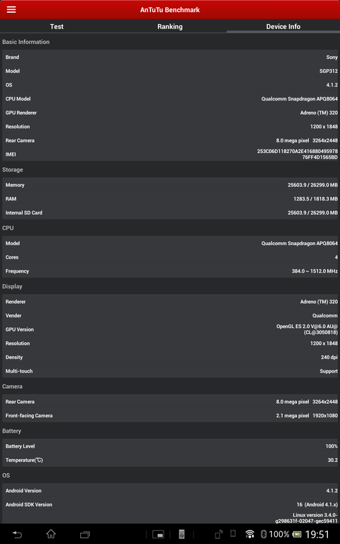
Task: Tap the Bluetooth status icon
Action: pos(263,534)
